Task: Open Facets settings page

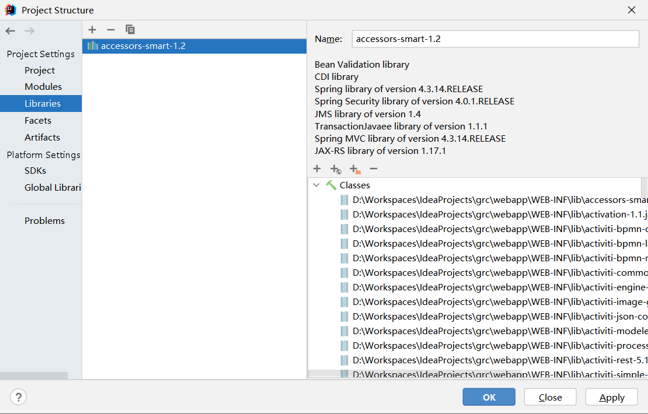Action: [38, 121]
